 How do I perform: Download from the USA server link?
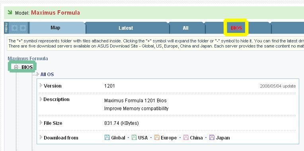143,138
